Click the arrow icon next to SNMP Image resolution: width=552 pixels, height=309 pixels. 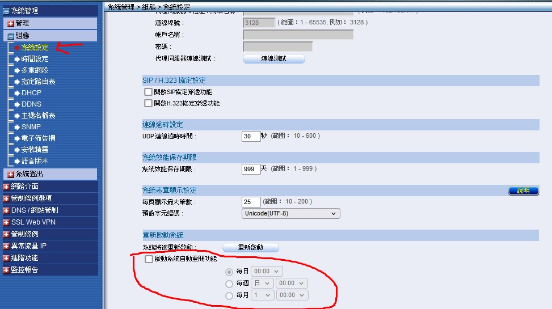[17, 127]
